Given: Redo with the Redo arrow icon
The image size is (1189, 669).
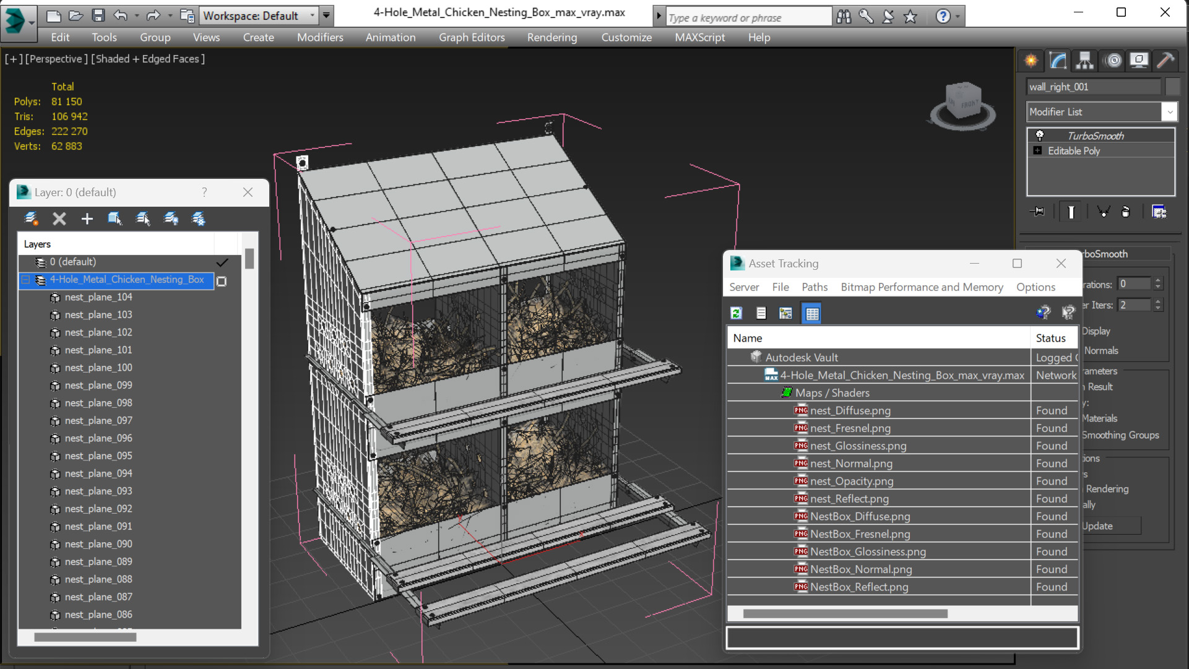Looking at the screenshot, I should 153,15.
